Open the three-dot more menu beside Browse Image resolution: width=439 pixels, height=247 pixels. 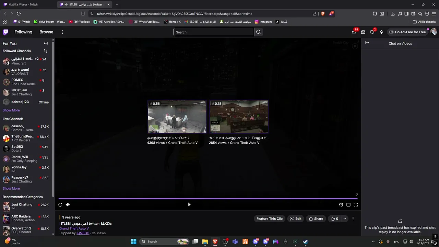62,32
